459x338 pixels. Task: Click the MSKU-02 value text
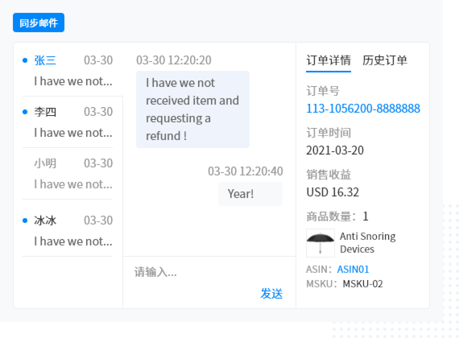point(362,284)
